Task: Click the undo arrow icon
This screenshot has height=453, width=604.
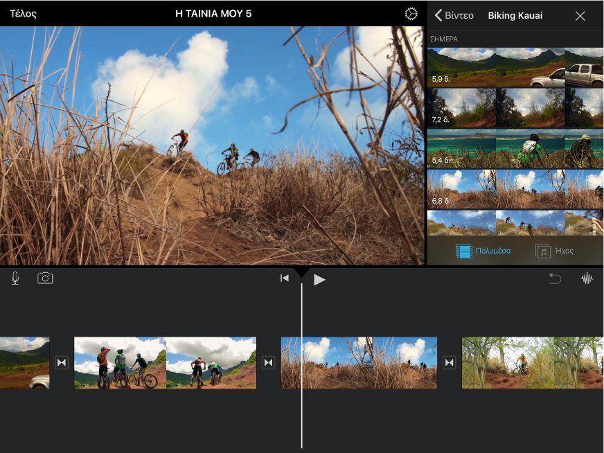Action: 555,278
